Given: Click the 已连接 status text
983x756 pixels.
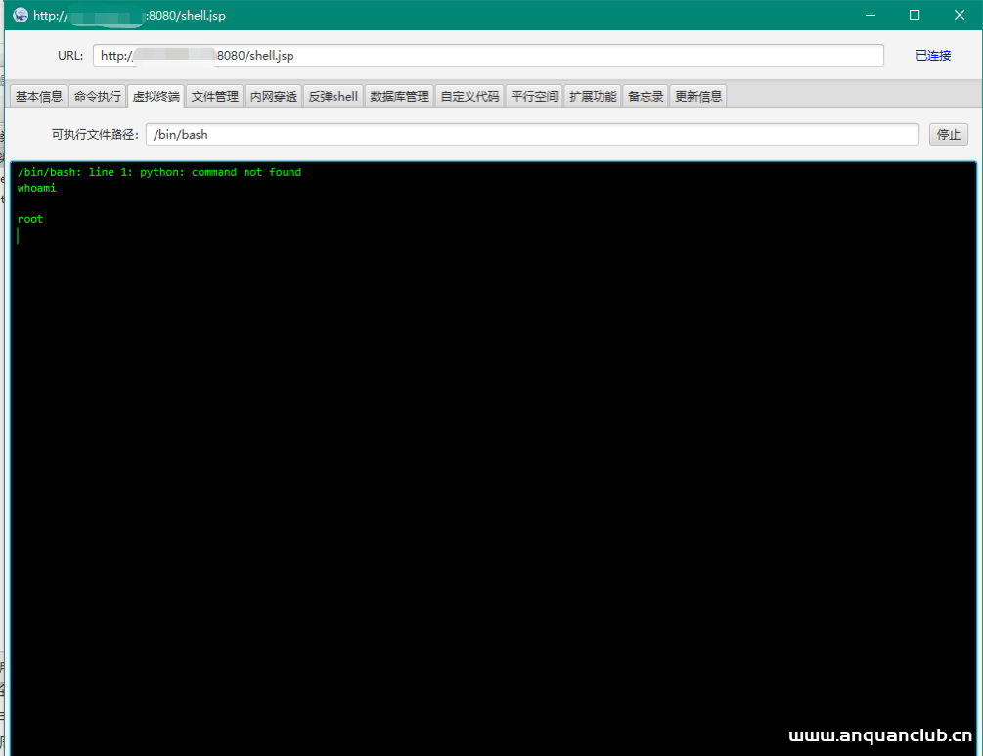Looking at the screenshot, I should tap(933, 56).
